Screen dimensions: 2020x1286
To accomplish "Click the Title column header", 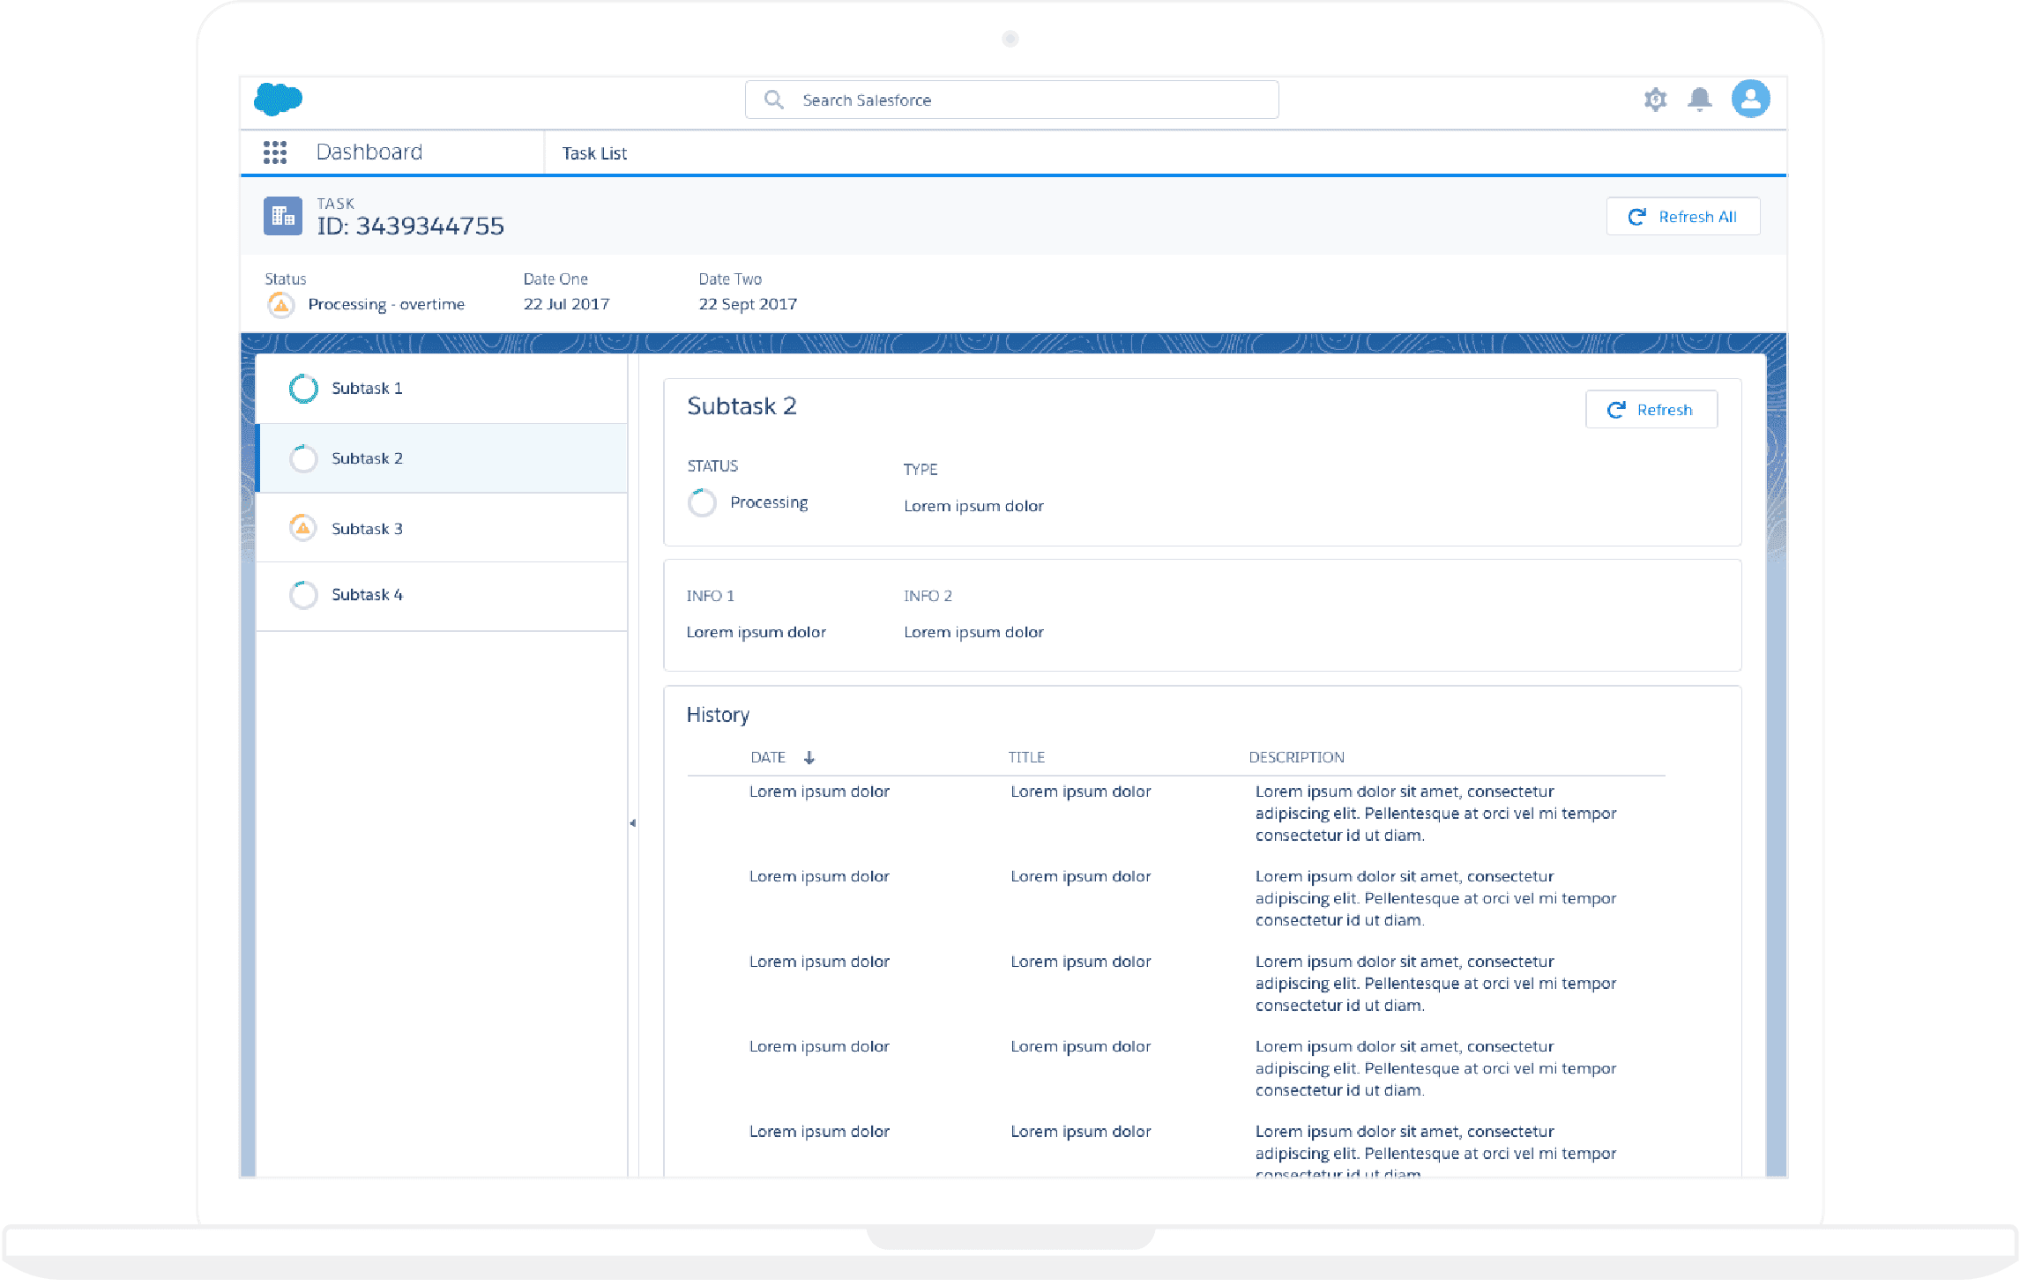I will (x=1026, y=757).
